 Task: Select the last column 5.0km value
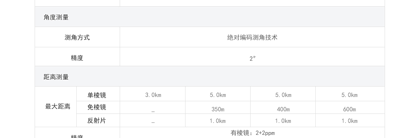click(349, 95)
